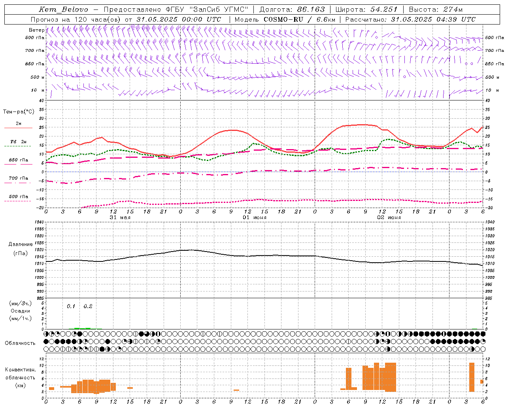This screenshot has height=405, width=506.
Task: Click the elevation label Высота: 274м
Action: 435,9
